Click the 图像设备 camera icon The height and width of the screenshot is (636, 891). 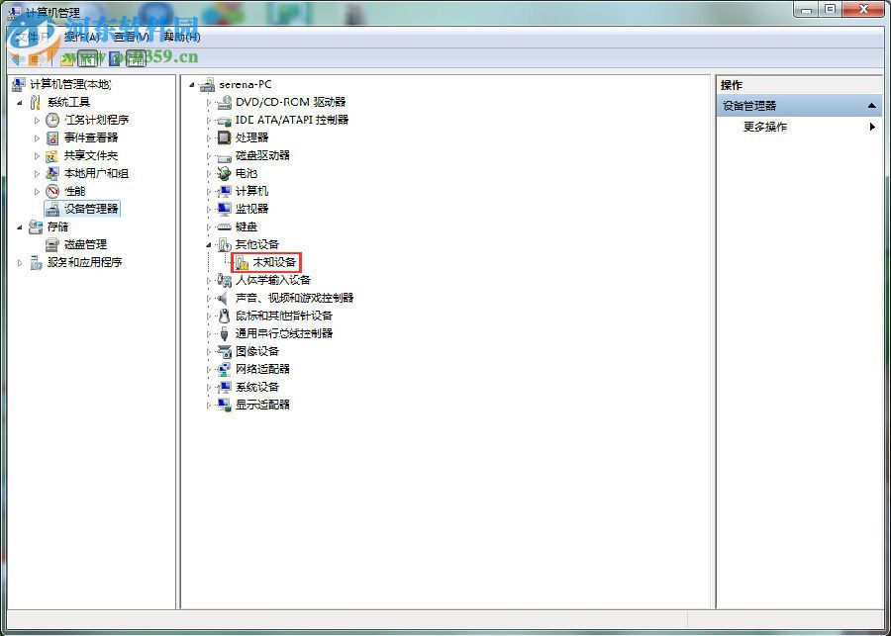225,351
